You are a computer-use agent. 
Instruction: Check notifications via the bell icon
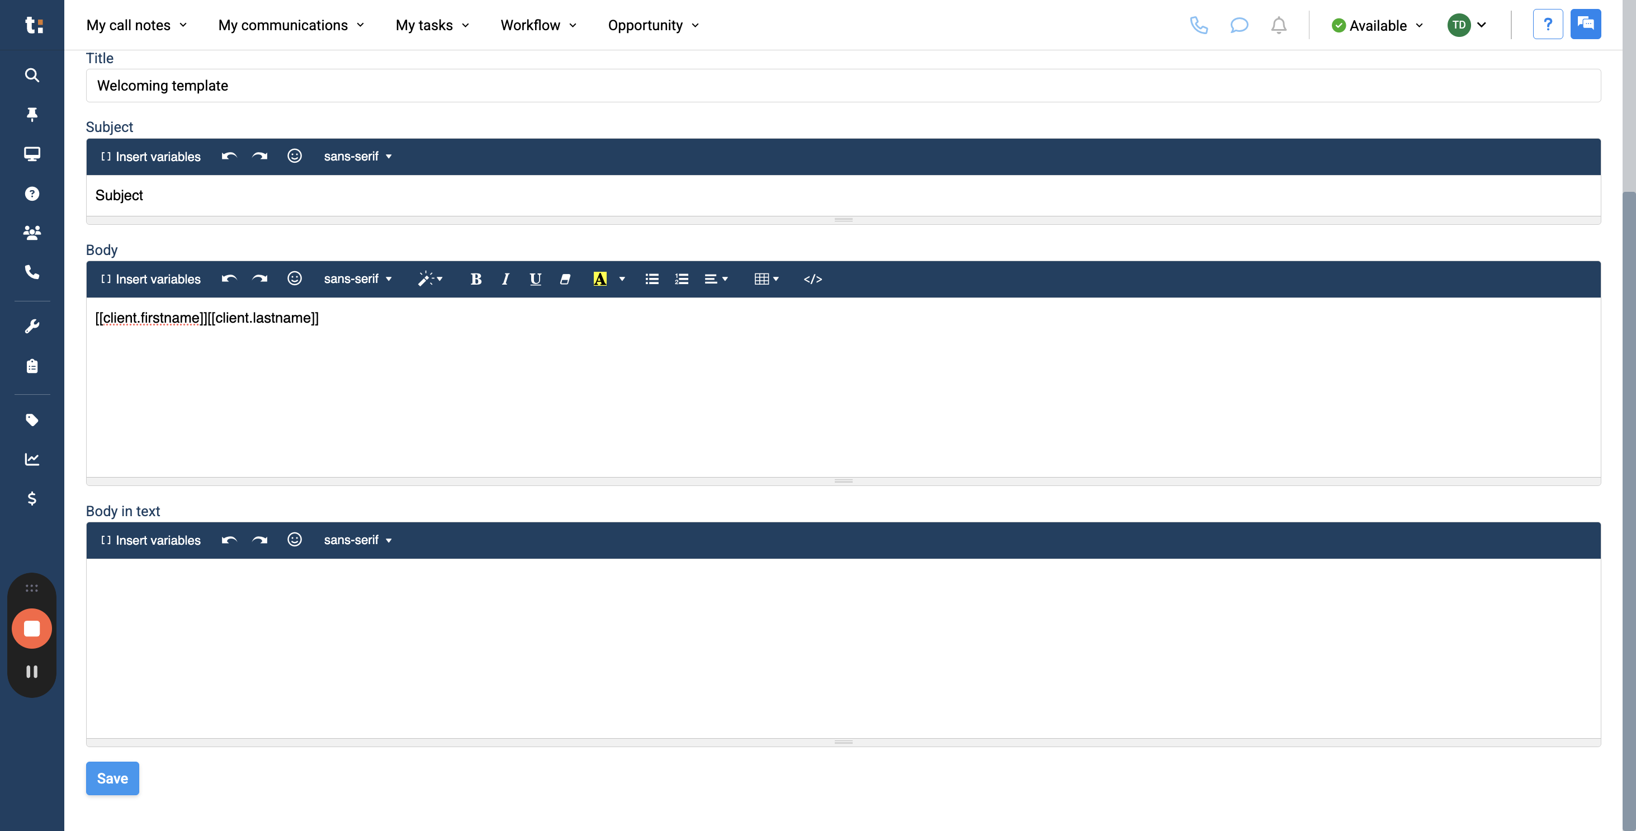pyautogui.click(x=1279, y=25)
